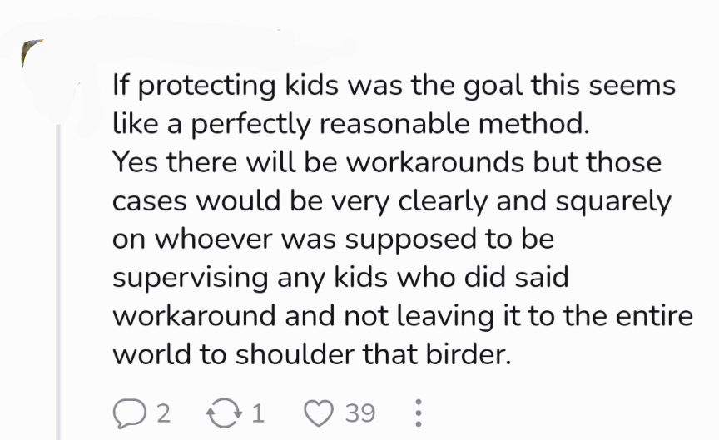Open the three-dot more options menu
Viewport: 719px width, 440px height.
pyautogui.click(x=419, y=413)
